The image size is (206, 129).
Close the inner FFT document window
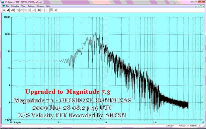pos(203,6)
